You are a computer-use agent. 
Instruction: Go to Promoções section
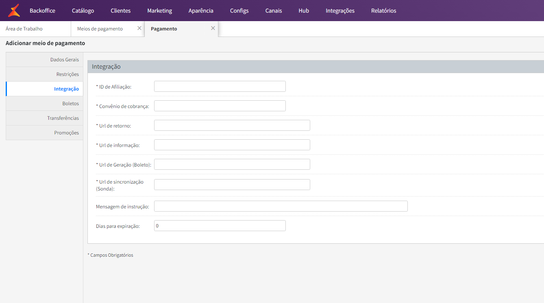click(44, 133)
